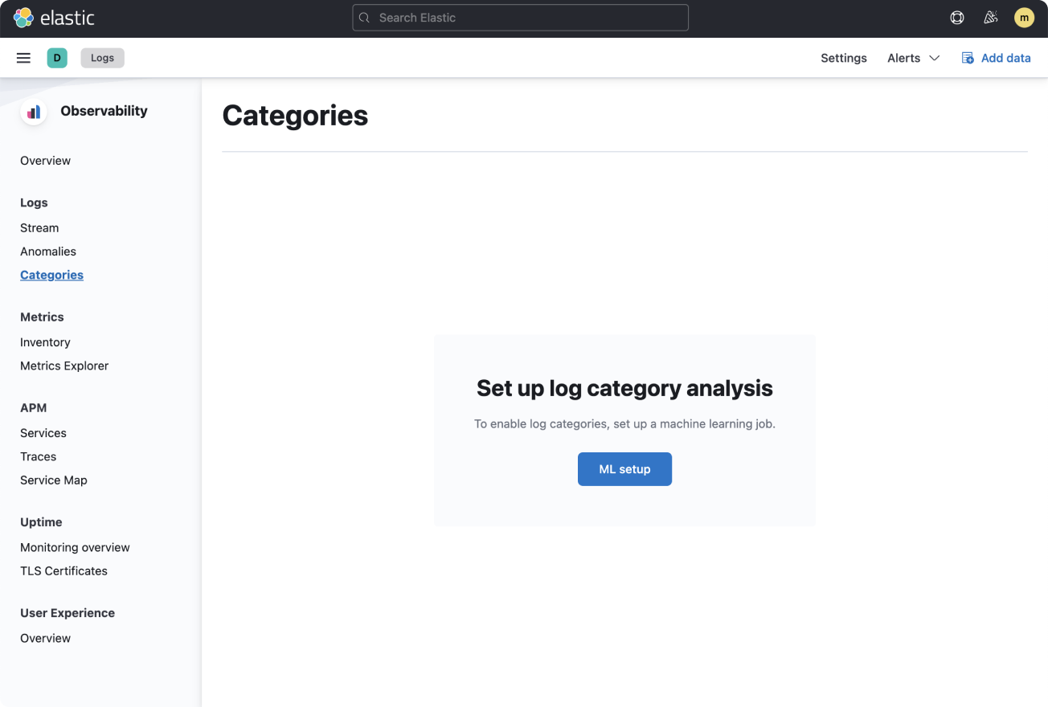Click the help life-ring icon
This screenshot has height=707, width=1048.
click(x=956, y=17)
